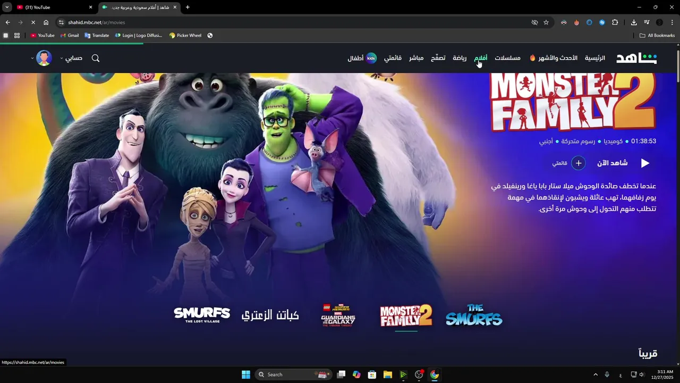
Task: Click the كوميديا genre tag
Action: click(x=613, y=141)
